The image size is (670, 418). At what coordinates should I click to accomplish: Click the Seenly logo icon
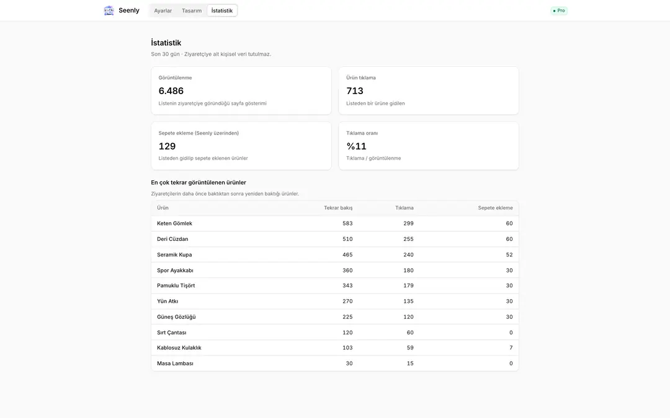pos(109,11)
